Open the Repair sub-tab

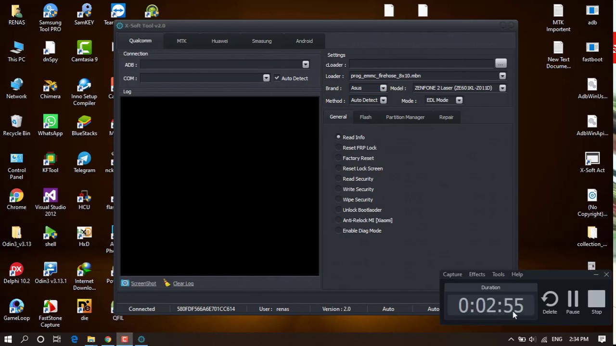pyautogui.click(x=446, y=117)
